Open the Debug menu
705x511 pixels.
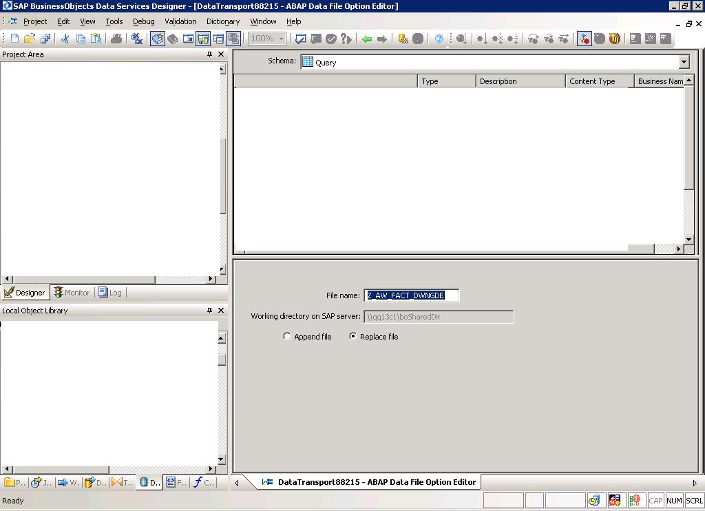(x=144, y=21)
